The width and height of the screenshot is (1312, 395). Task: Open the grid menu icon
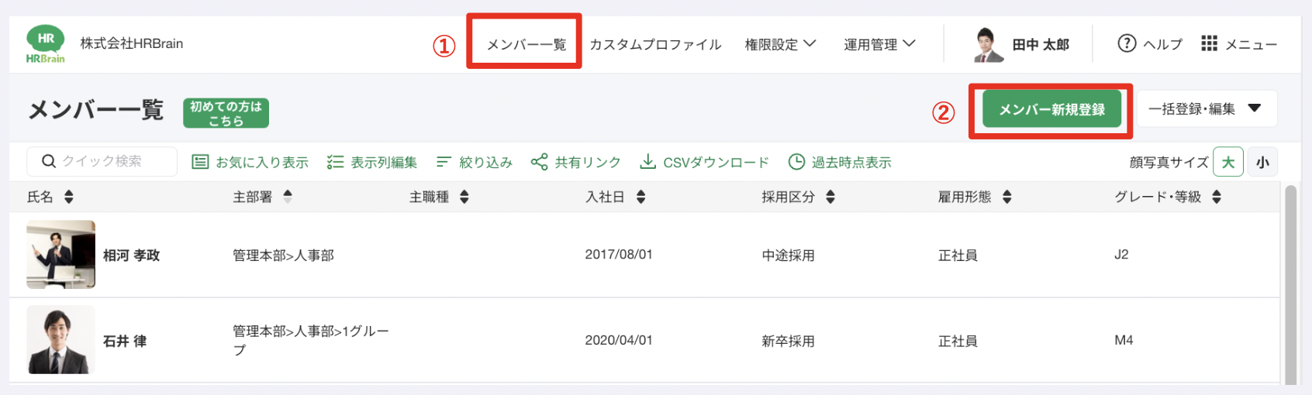pyautogui.click(x=1209, y=43)
